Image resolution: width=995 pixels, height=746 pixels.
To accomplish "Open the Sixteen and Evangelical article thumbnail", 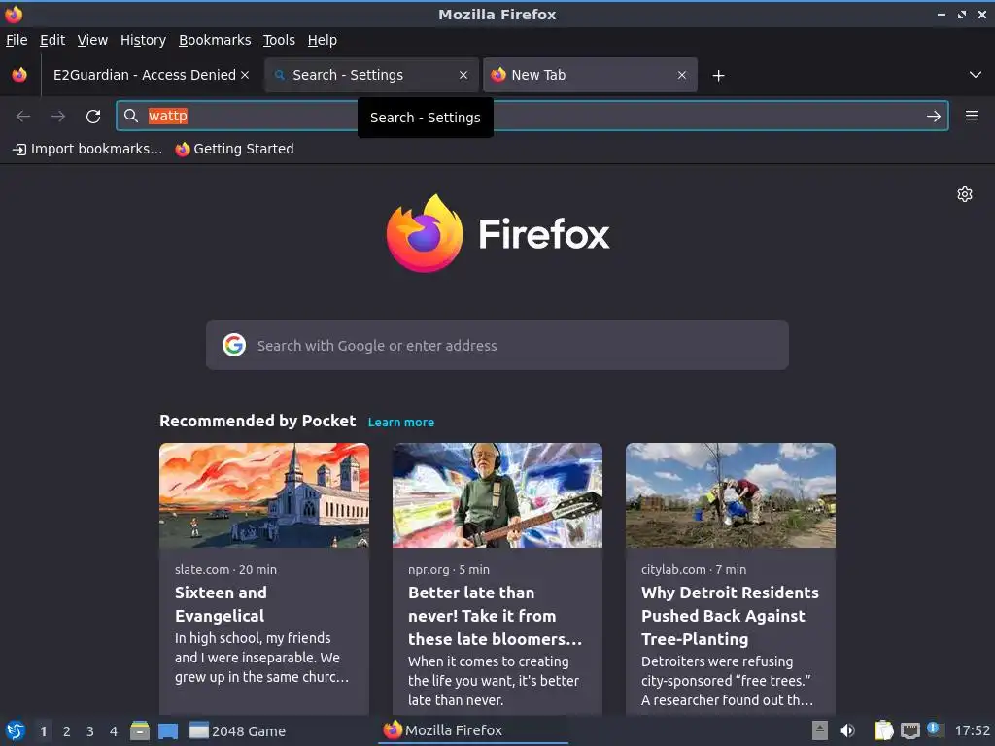I will [x=264, y=495].
